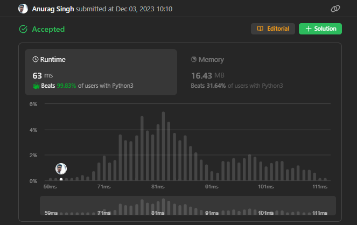Click the white highlighted bar under the avatar
Screen dimensions: 357x225
tap(61, 179)
